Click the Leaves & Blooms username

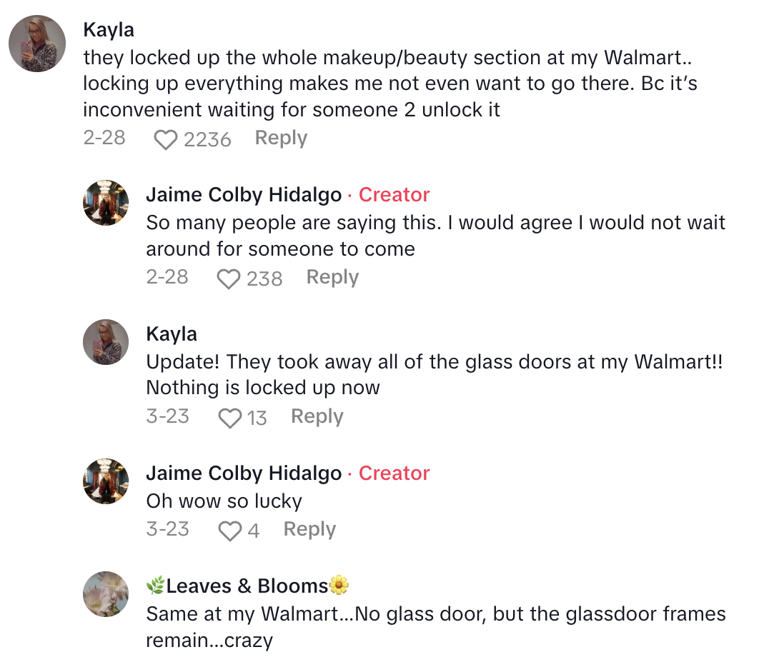click(247, 586)
